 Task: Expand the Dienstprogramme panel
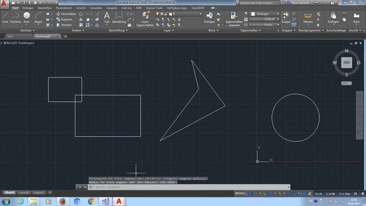(311, 30)
